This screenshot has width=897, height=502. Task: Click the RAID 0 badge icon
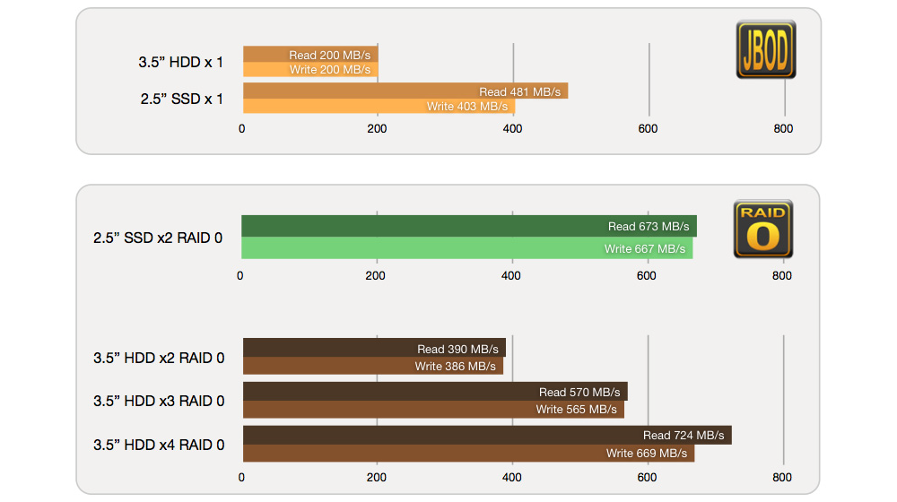762,229
